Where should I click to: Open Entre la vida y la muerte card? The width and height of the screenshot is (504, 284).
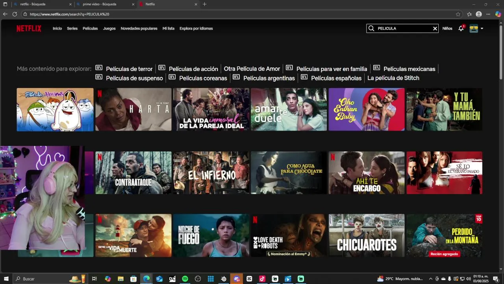tap(133, 235)
